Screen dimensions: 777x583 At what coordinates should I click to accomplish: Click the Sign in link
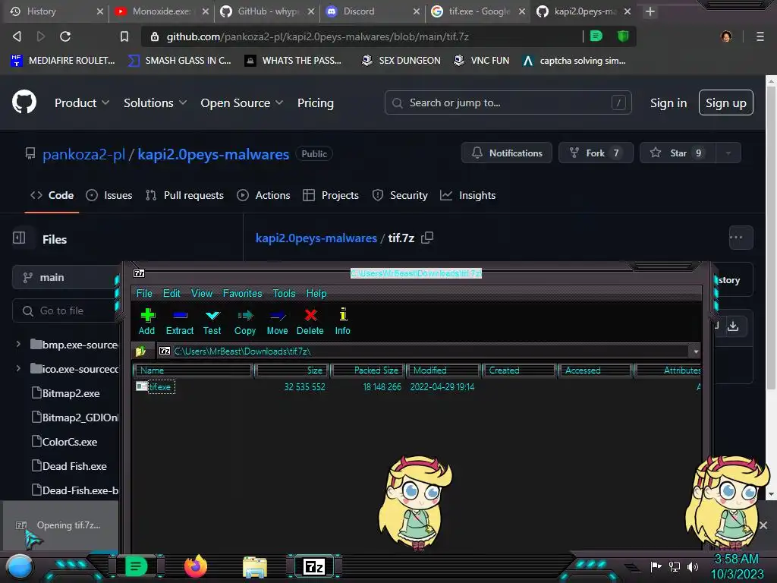668,102
